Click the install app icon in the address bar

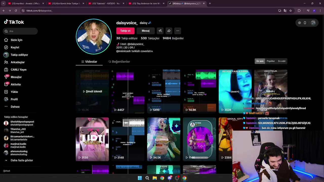click(x=279, y=11)
